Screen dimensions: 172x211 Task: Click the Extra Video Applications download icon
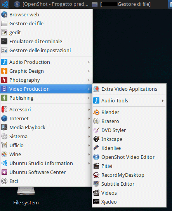pos(96,89)
